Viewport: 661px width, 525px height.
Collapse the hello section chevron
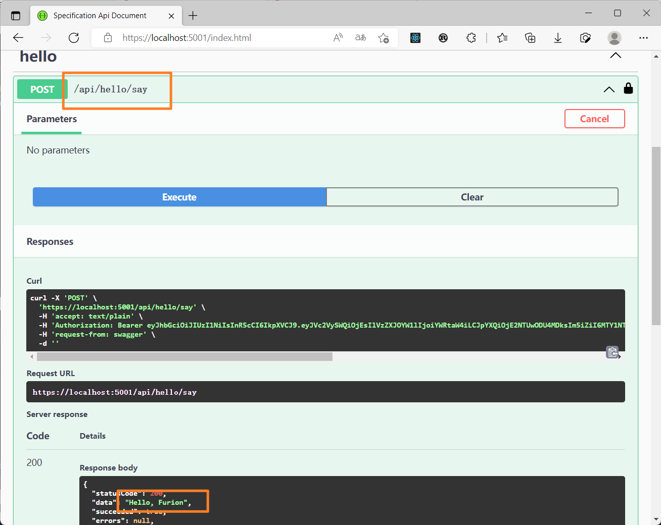click(x=615, y=56)
